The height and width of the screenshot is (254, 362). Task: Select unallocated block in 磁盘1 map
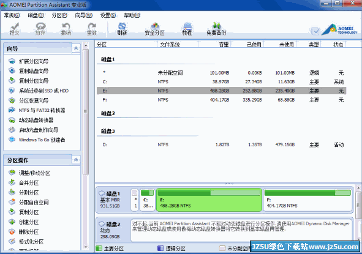[x=135, y=200]
